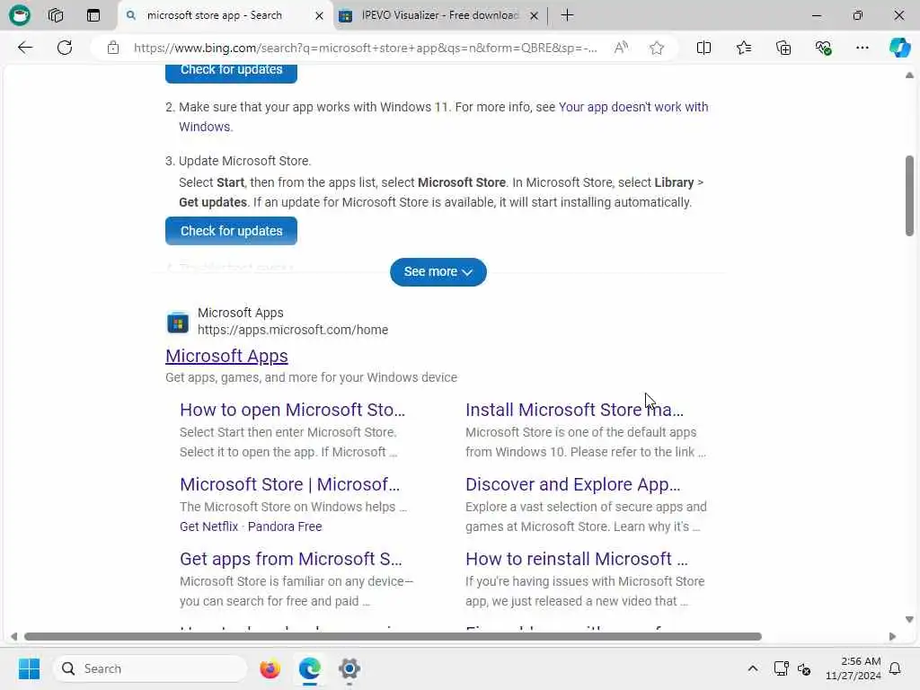The width and height of the screenshot is (920, 690).
Task: Open Pandora Free sublink
Action: click(x=285, y=526)
